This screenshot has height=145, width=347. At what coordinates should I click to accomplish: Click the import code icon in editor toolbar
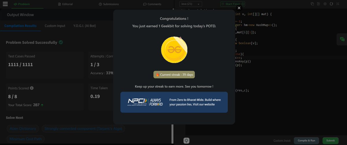[319, 4]
